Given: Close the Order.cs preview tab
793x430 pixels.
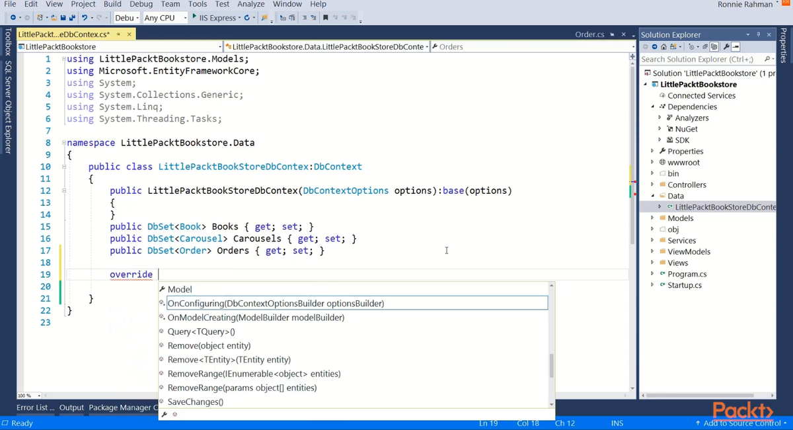Looking at the screenshot, I should pos(624,34).
